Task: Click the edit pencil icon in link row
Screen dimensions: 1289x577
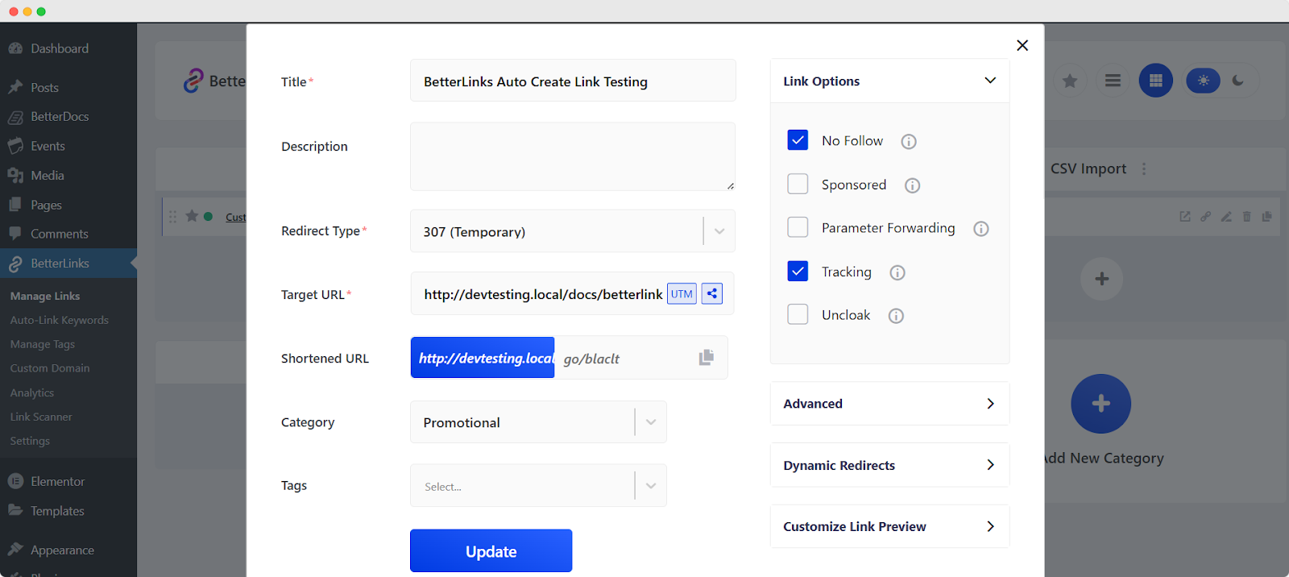Action: [1226, 217]
